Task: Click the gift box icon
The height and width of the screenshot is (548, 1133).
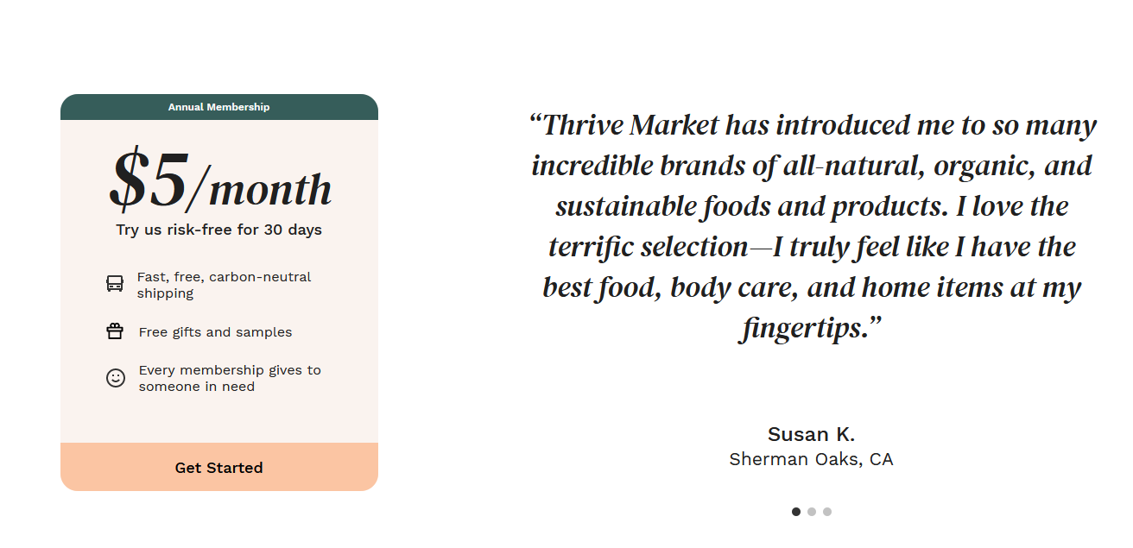Action: (115, 331)
